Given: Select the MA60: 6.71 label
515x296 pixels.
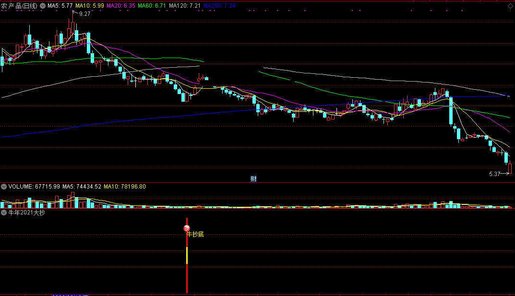Looking at the screenshot, I should tap(152, 6).
